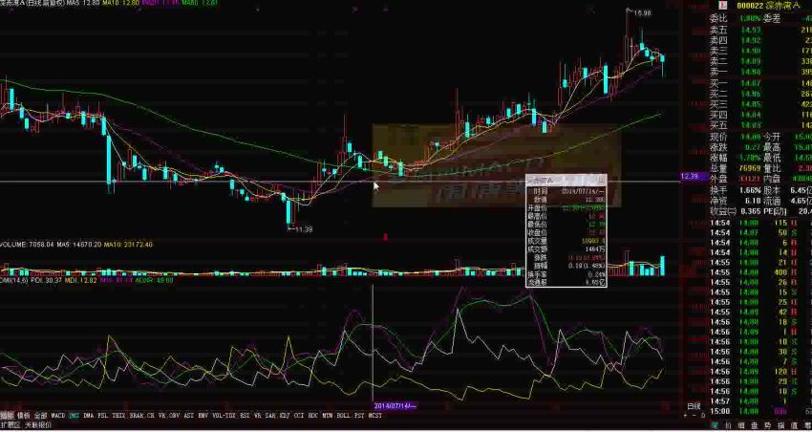The image size is (812, 432).
Task: Click the purple 2014/07/14 date marker
Action: tap(395, 406)
